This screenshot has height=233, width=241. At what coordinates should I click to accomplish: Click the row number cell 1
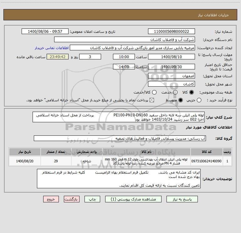[227, 161]
